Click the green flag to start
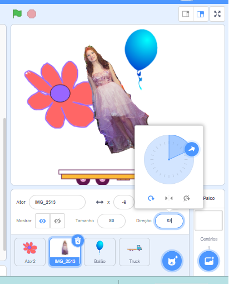Viewport: 229px width, 284px height. (17, 14)
